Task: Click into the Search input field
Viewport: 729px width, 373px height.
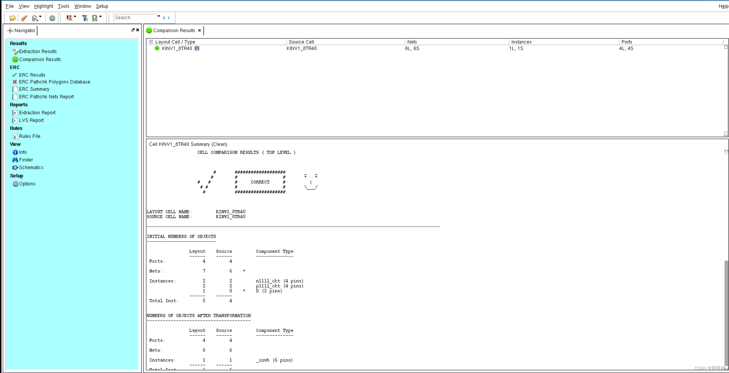Action: pos(135,18)
